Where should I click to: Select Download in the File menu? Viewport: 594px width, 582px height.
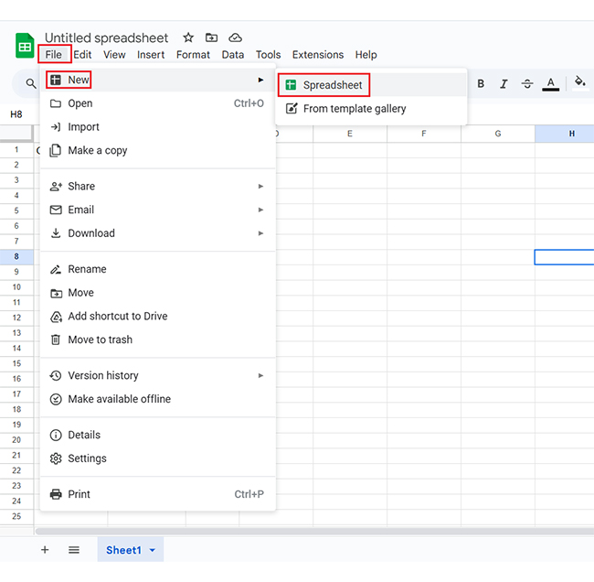pos(157,233)
